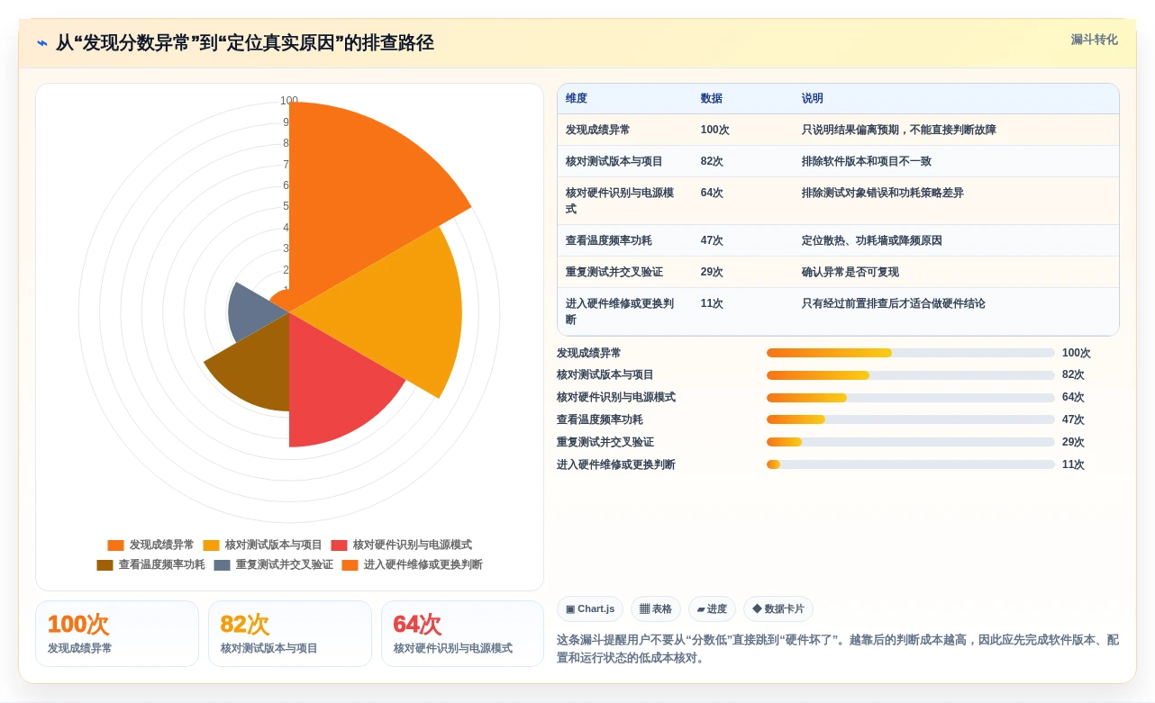The width and height of the screenshot is (1155, 703).
Task: Click the 重复测试并交叉验证 progress bar
Action: pos(911,442)
